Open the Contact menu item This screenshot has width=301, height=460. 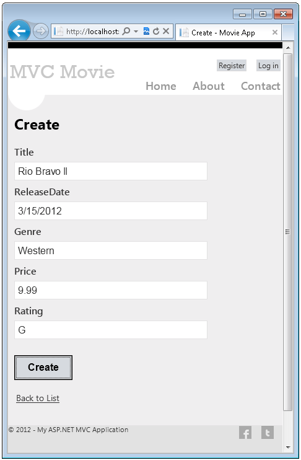point(261,86)
